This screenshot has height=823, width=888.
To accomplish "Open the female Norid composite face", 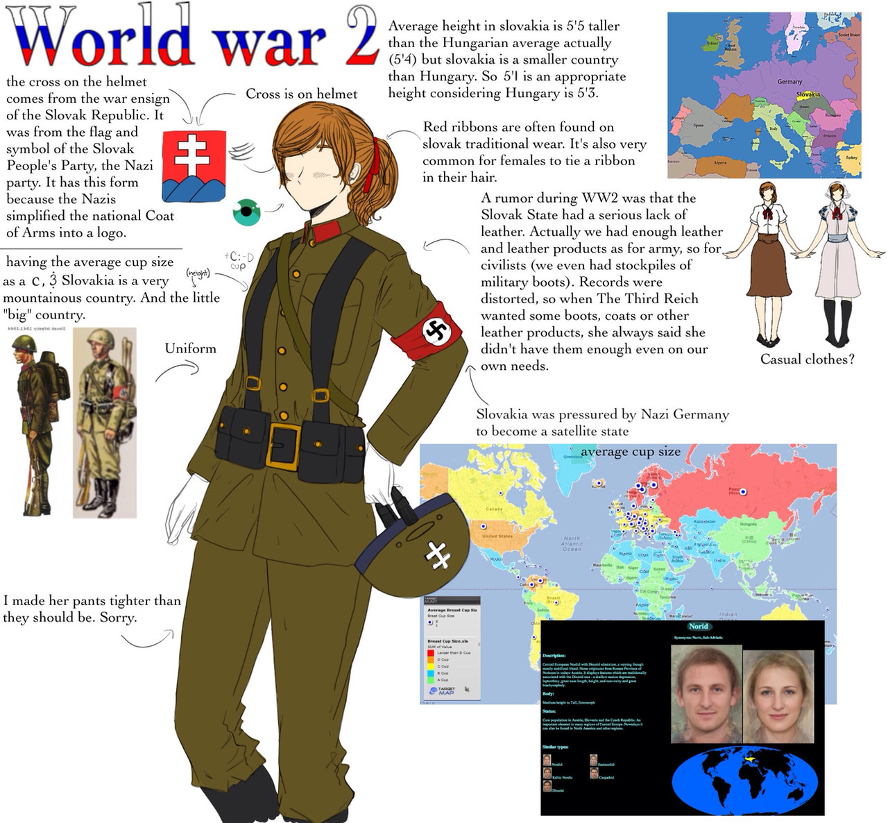I will click(779, 696).
